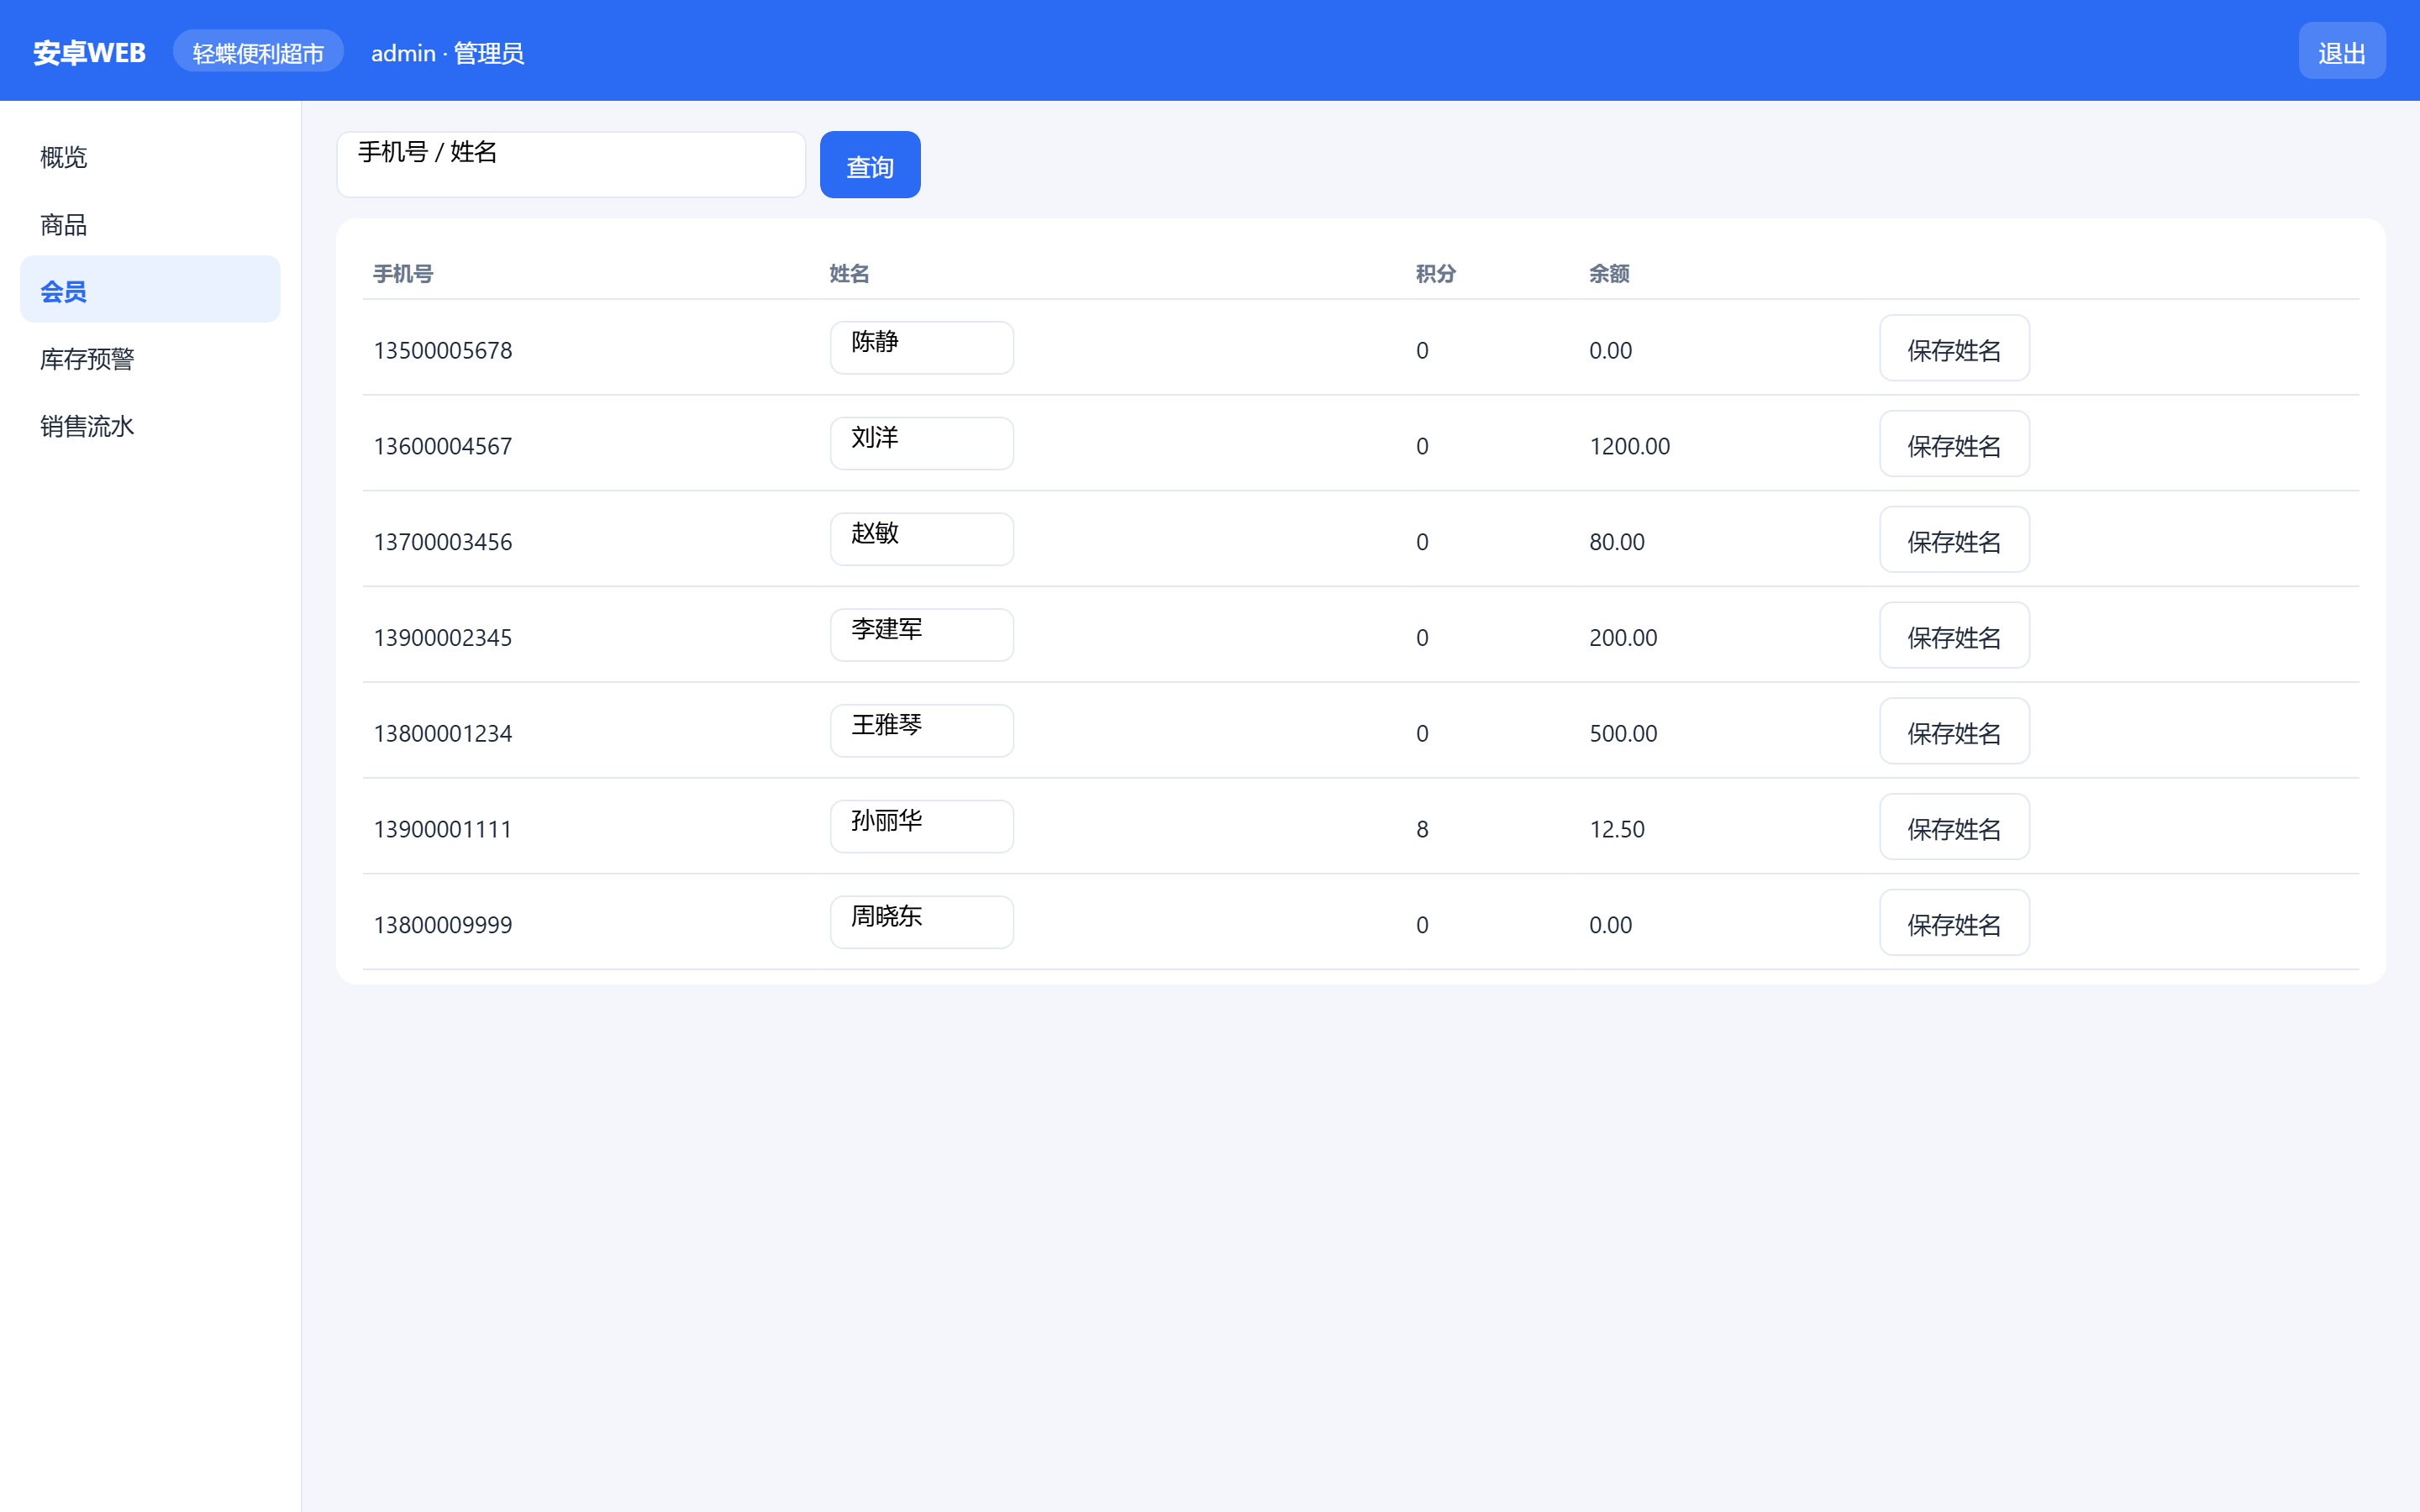Click phone number 13900002345
The height and width of the screenshot is (1512, 2420).
click(x=443, y=638)
